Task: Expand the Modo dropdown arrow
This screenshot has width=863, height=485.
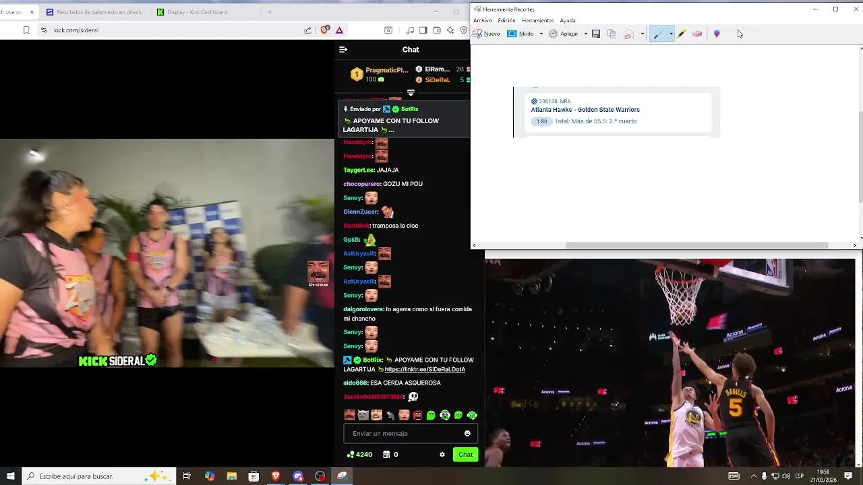Action: (x=541, y=34)
